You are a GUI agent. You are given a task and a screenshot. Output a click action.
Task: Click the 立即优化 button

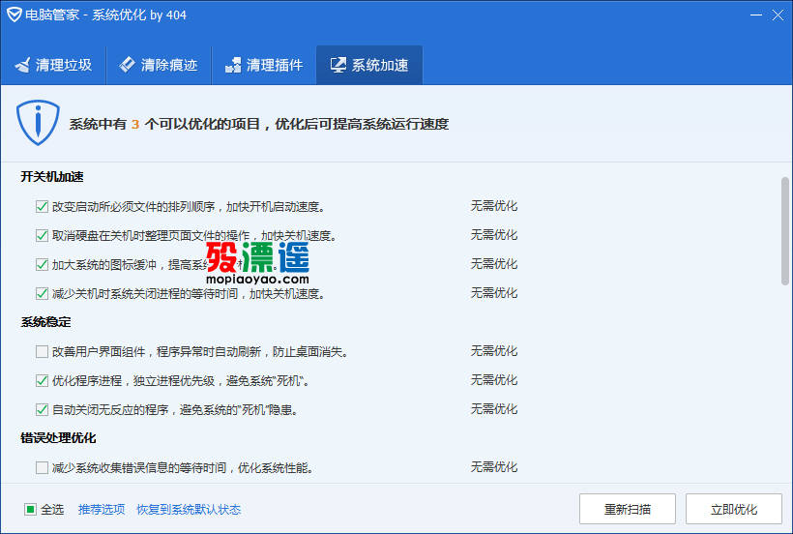coord(734,509)
